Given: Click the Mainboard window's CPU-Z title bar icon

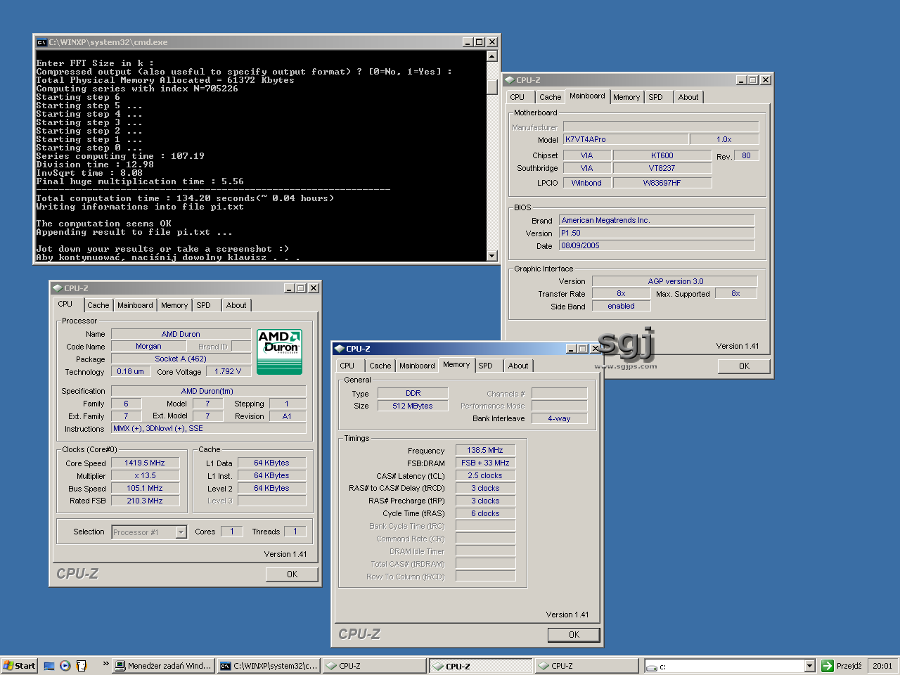Looking at the screenshot, I should [x=510, y=80].
